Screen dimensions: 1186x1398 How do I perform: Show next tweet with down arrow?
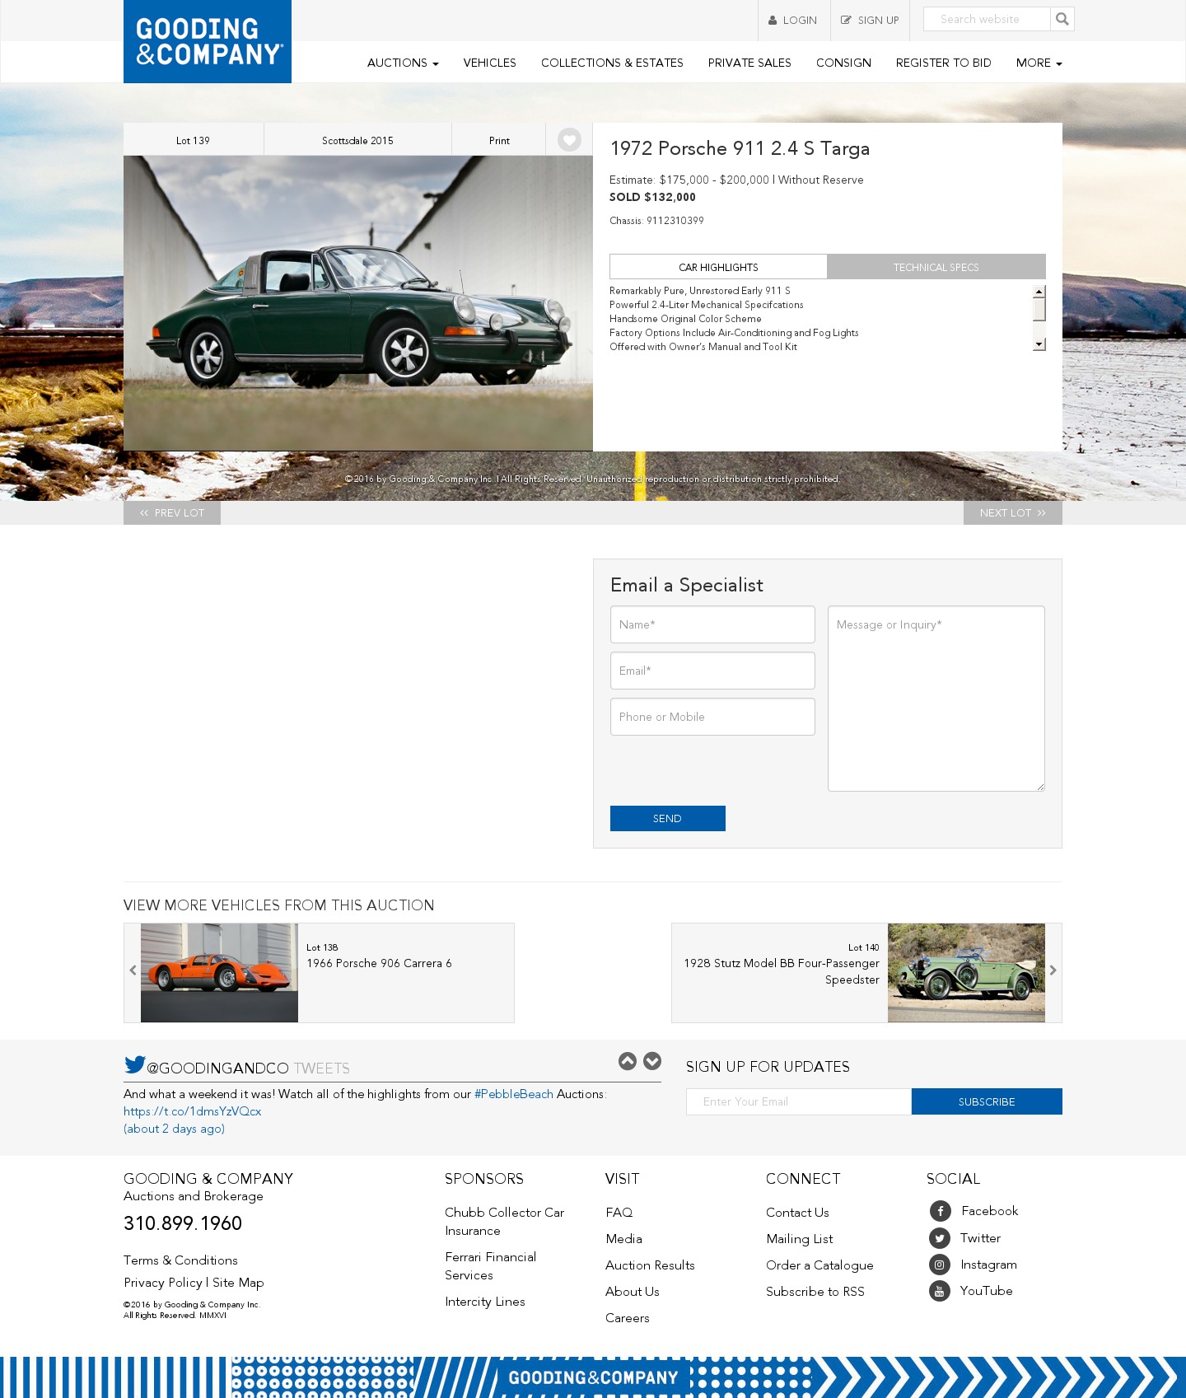coord(652,1061)
